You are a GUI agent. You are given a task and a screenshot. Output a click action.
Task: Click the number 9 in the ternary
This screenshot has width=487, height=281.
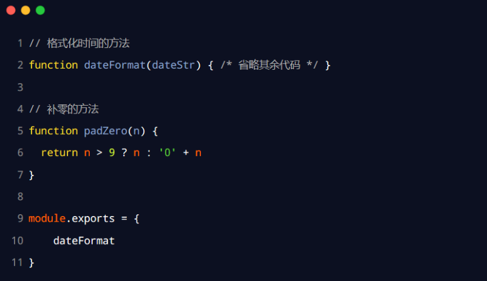tap(112, 152)
